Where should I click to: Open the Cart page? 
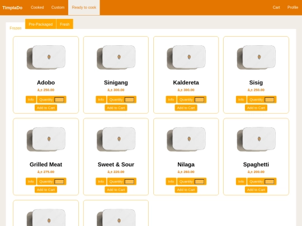tap(276, 7)
